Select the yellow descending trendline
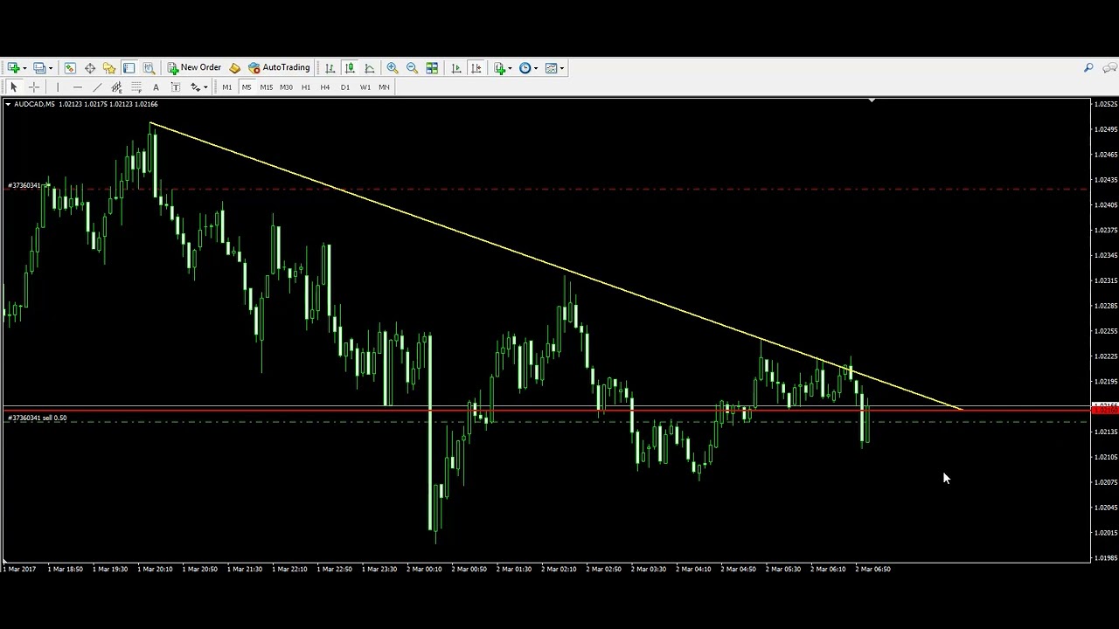The image size is (1119, 629). 556,266
